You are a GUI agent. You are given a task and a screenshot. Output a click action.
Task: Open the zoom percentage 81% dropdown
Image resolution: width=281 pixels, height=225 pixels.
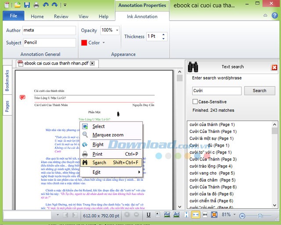coord(234,215)
